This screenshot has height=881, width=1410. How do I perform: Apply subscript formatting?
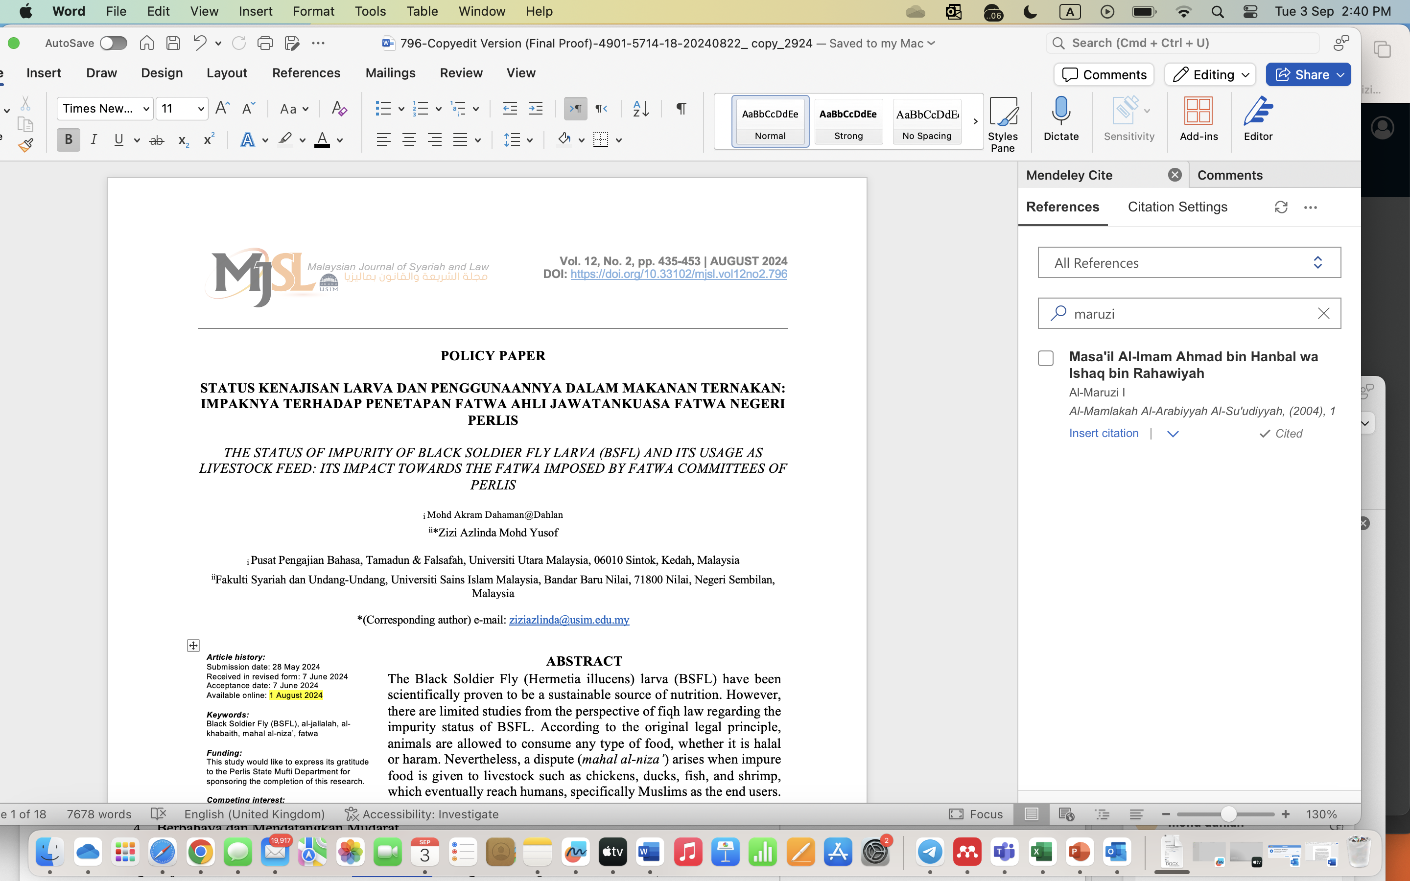[x=183, y=140]
